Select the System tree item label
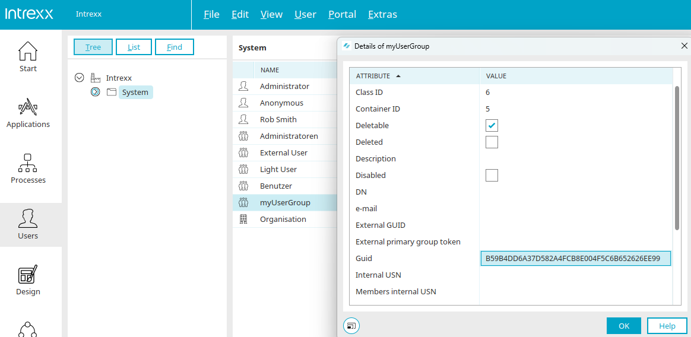The height and width of the screenshot is (337, 691). (136, 93)
